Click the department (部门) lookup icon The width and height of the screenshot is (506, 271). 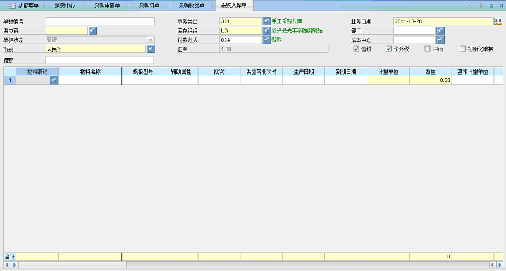pyautogui.click(x=441, y=30)
